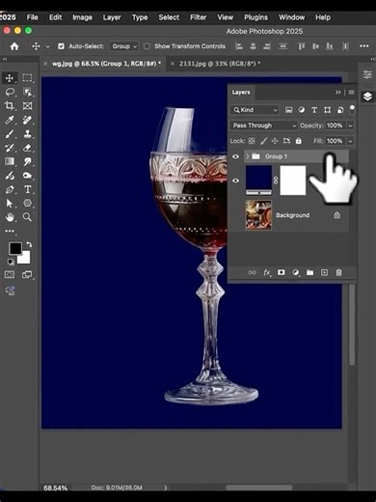
Task: Select the Spot Healing Brush tool
Action: (x=27, y=120)
